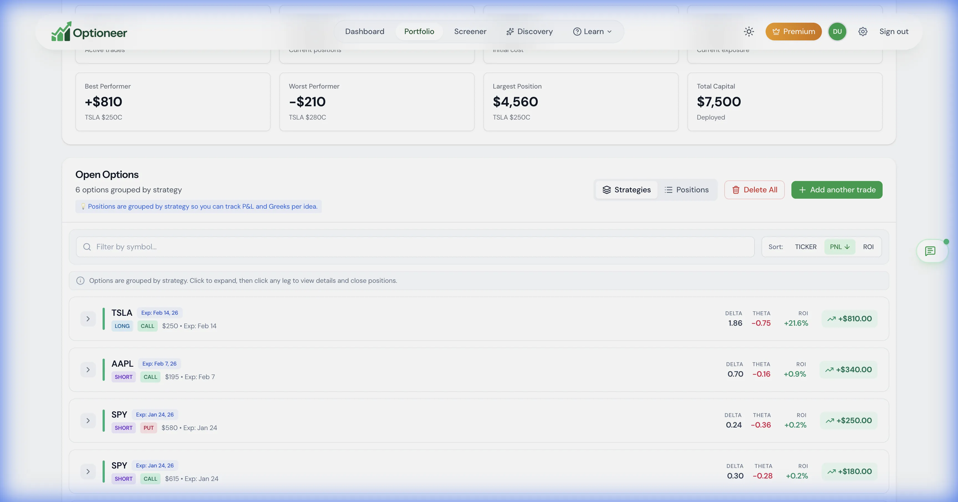Click Sign out
958x502 pixels.
click(894, 32)
